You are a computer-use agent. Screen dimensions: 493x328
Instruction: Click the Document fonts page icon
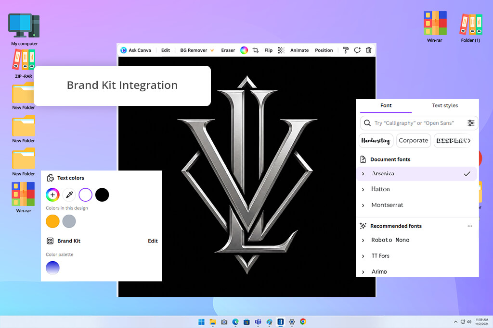click(x=363, y=159)
